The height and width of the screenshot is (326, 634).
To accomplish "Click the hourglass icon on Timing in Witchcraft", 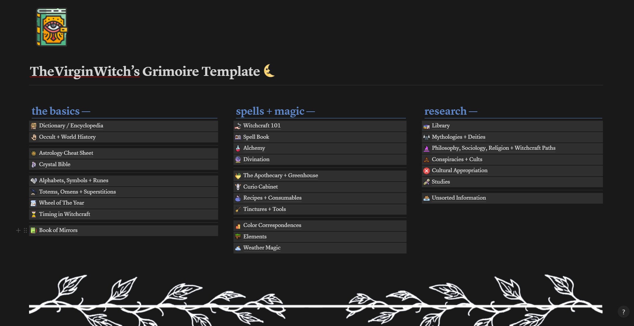I will point(33,214).
